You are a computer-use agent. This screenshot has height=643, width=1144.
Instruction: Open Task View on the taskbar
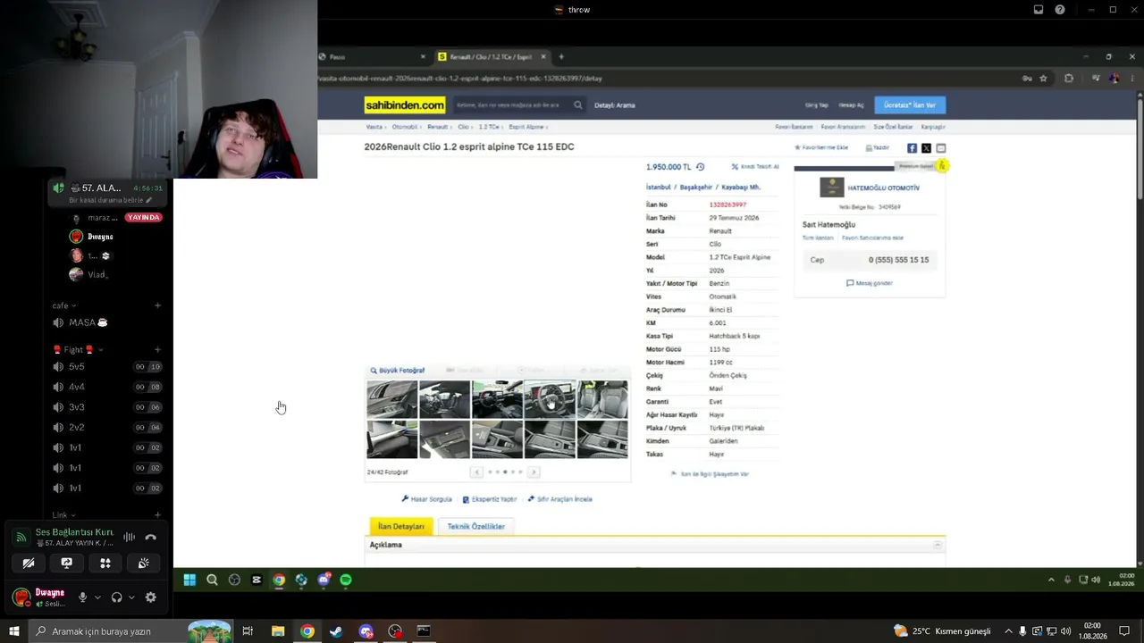pyautogui.click(x=248, y=631)
